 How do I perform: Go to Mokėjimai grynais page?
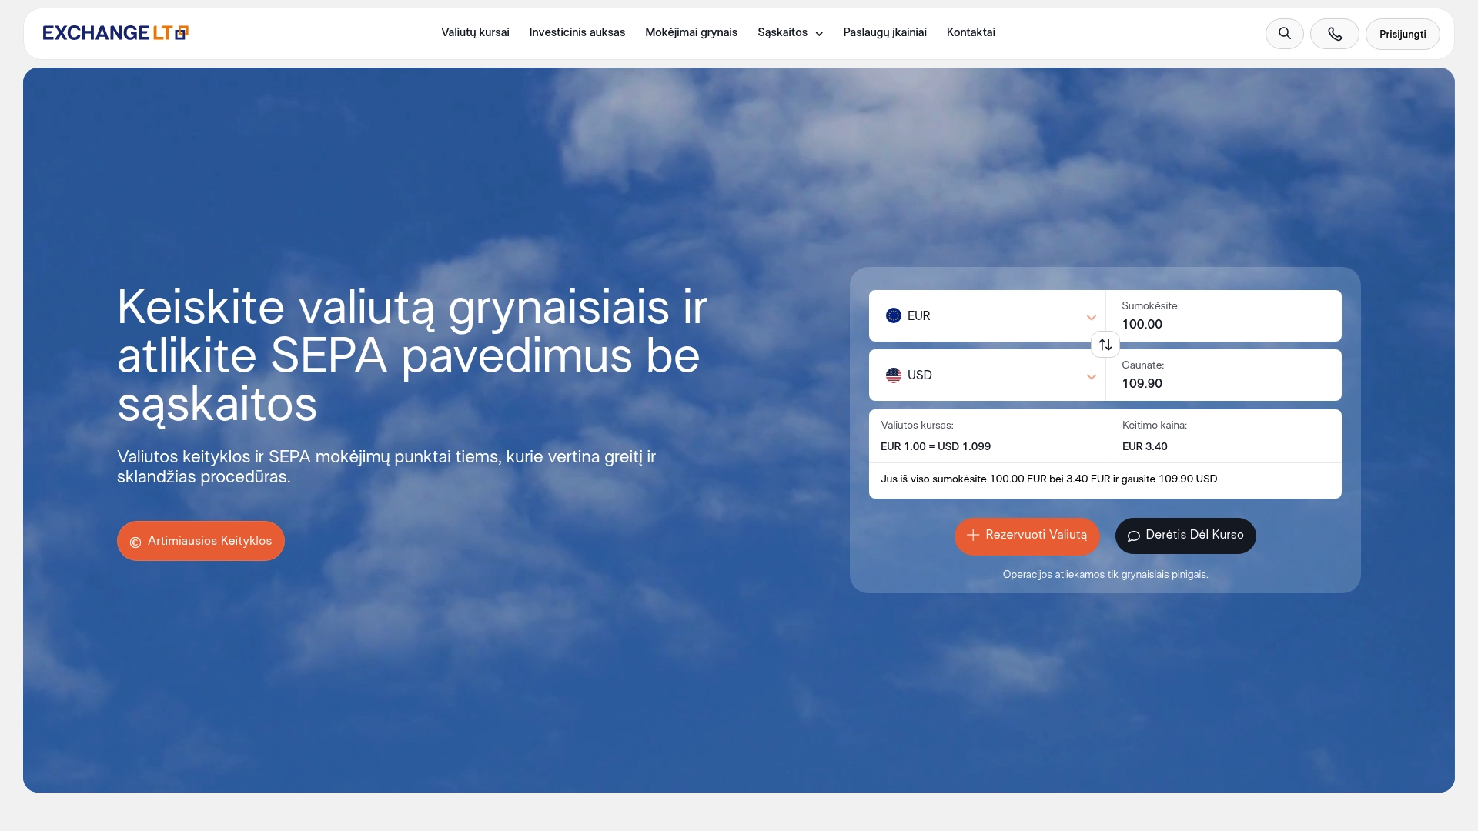(691, 32)
